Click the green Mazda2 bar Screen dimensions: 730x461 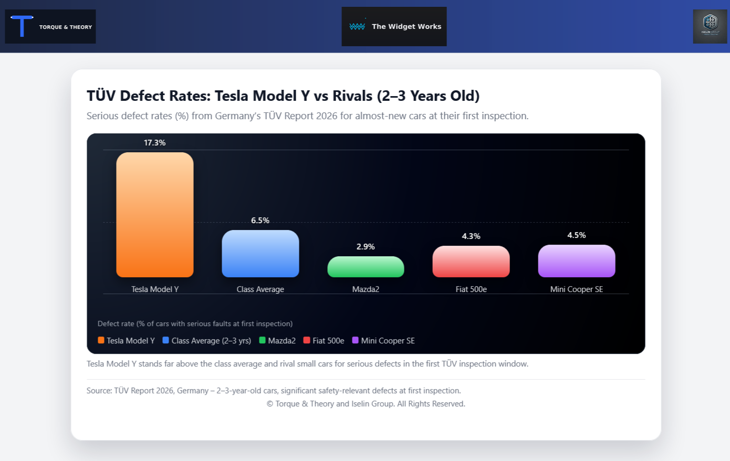point(366,267)
